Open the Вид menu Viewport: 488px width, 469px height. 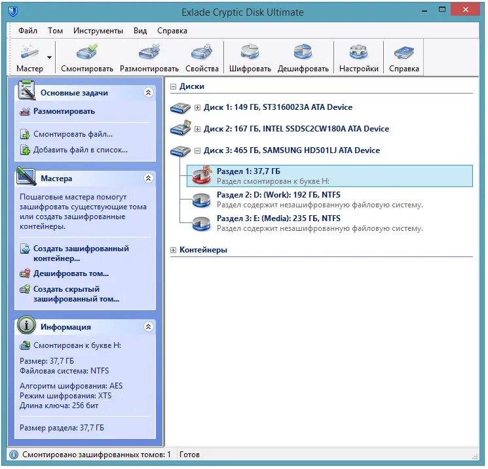140,31
